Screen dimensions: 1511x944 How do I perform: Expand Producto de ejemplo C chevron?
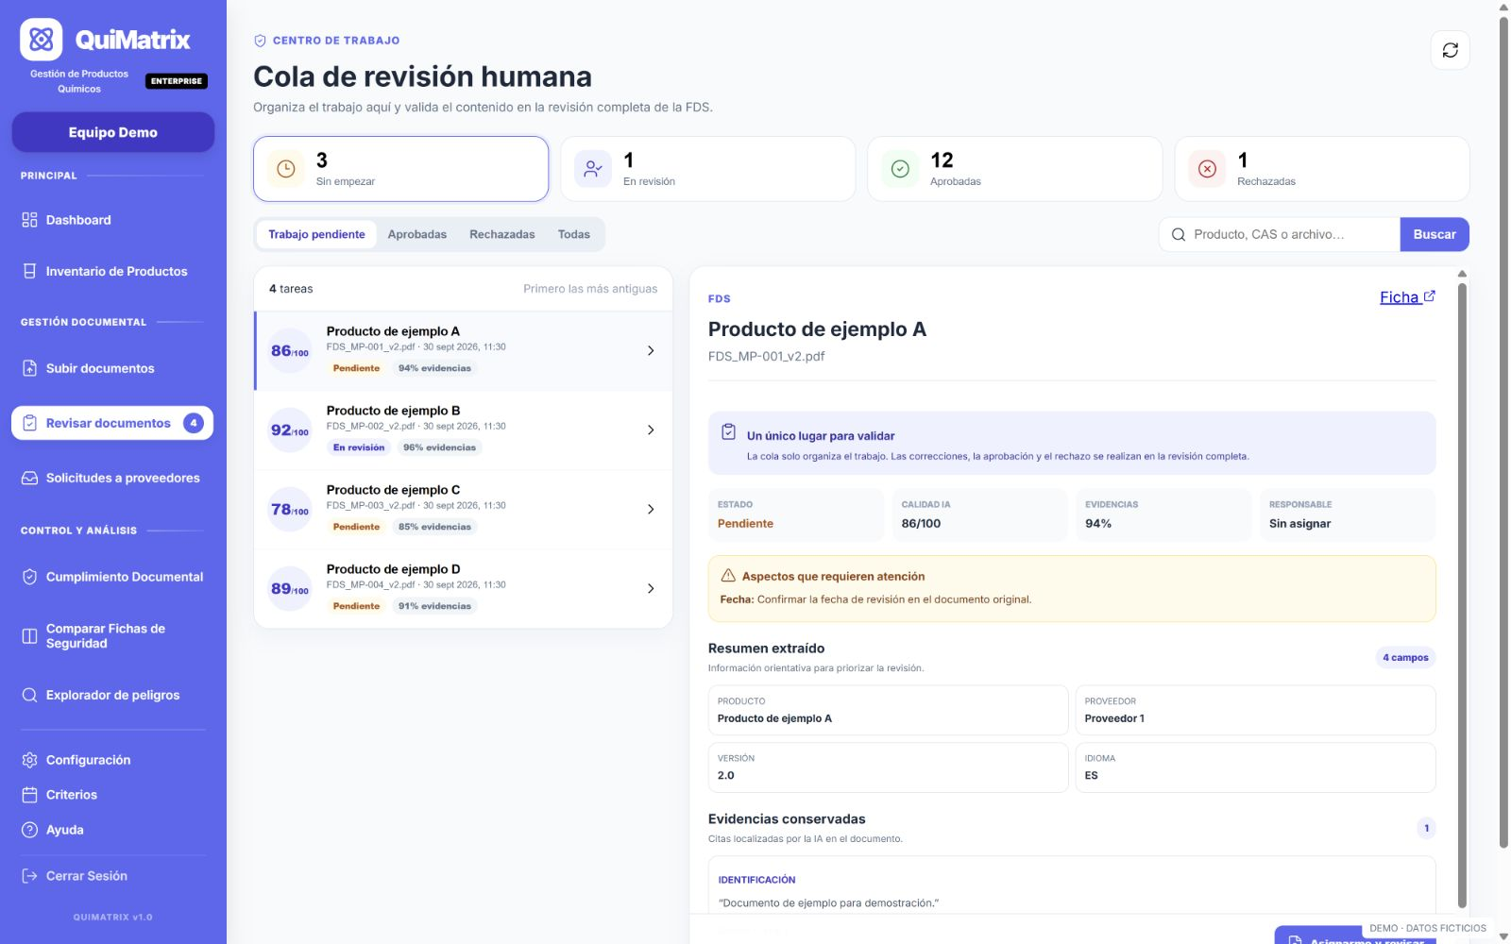click(651, 509)
